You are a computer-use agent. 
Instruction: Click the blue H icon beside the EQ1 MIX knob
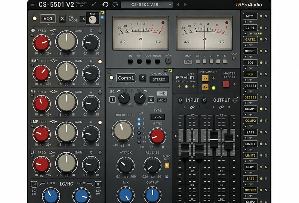(102, 17)
